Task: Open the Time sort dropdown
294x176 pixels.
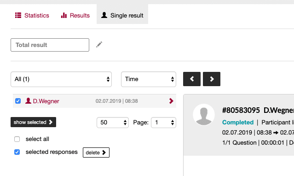Action: coord(149,79)
